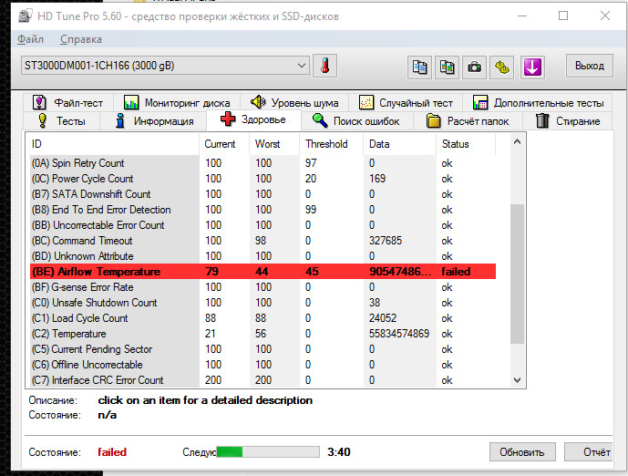Open the Случайный тест tab
The height and width of the screenshot is (476, 628).
[406, 103]
